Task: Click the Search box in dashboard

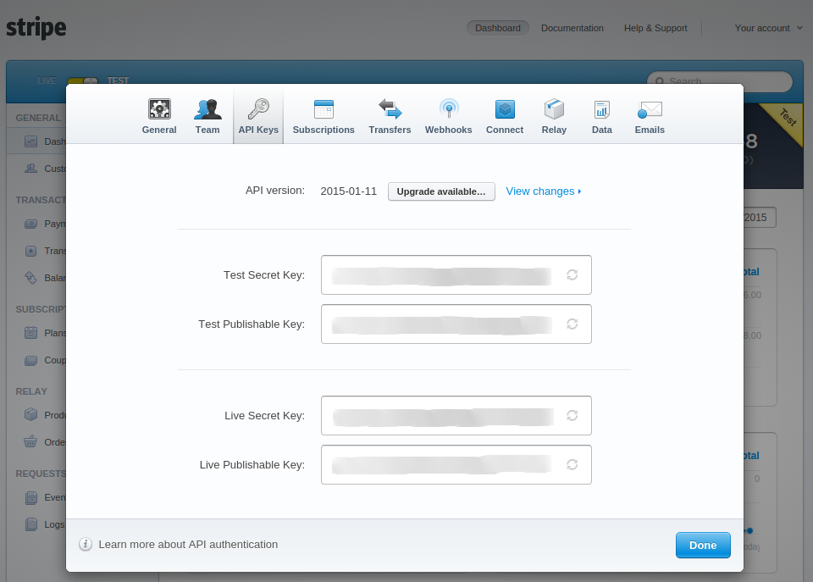Action: coord(720,81)
